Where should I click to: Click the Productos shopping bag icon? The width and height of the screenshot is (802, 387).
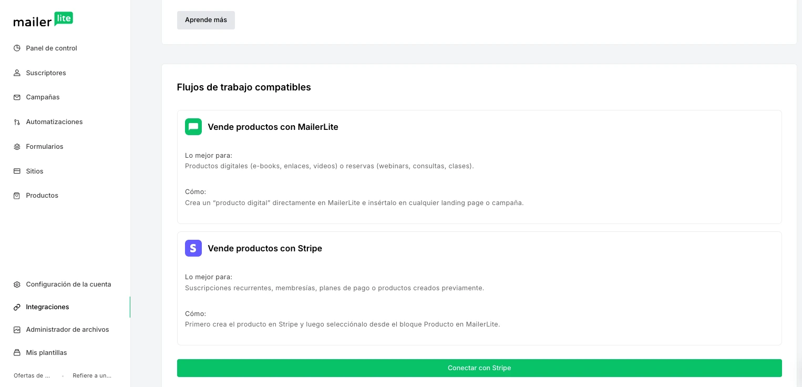(17, 196)
